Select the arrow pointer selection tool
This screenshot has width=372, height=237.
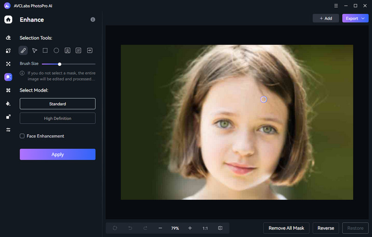click(x=34, y=51)
